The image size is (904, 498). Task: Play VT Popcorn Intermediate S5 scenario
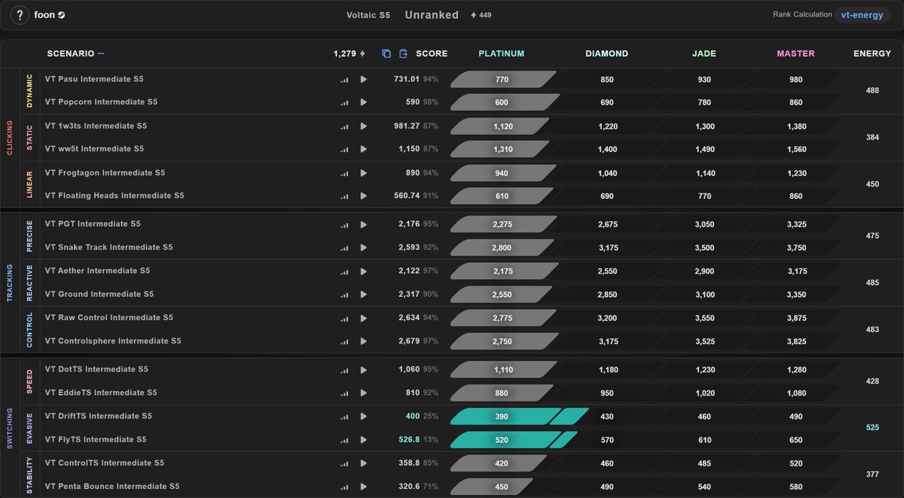pyautogui.click(x=364, y=102)
